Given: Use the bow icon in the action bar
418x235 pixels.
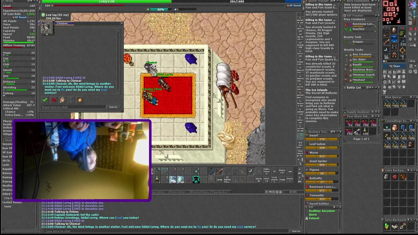Looking at the screenshot, I should pos(212,171).
